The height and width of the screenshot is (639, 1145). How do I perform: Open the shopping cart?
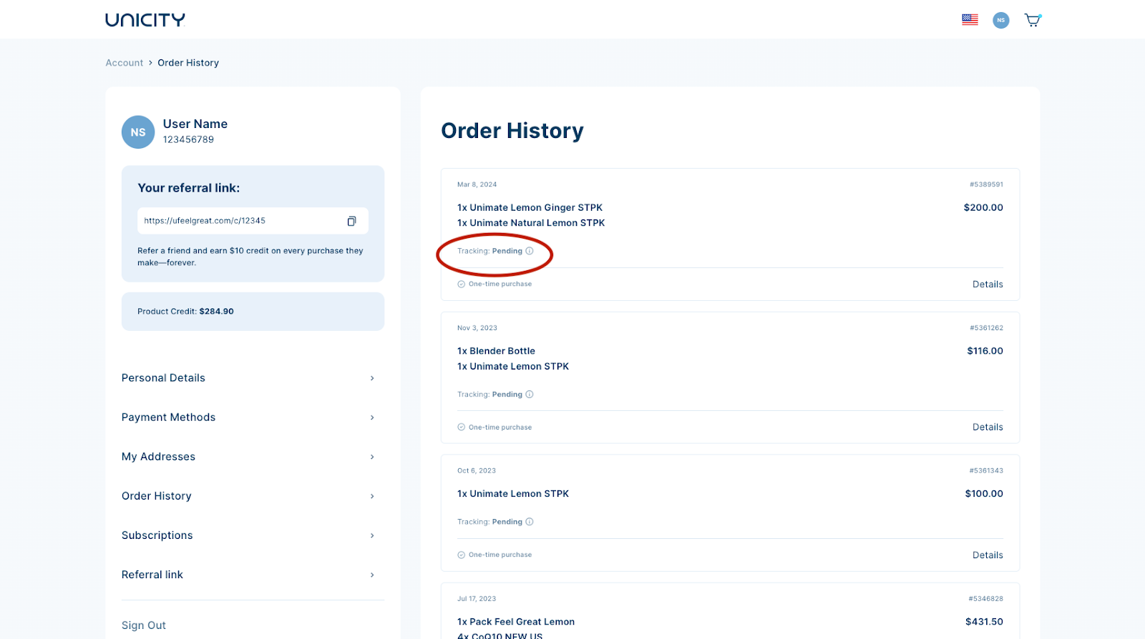coord(1032,20)
